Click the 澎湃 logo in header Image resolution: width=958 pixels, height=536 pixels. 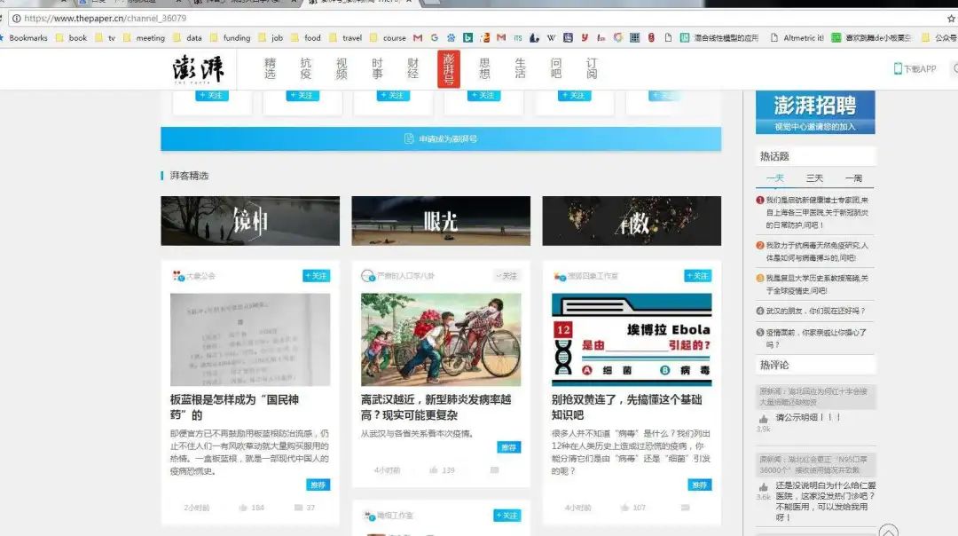pos(199,68)
